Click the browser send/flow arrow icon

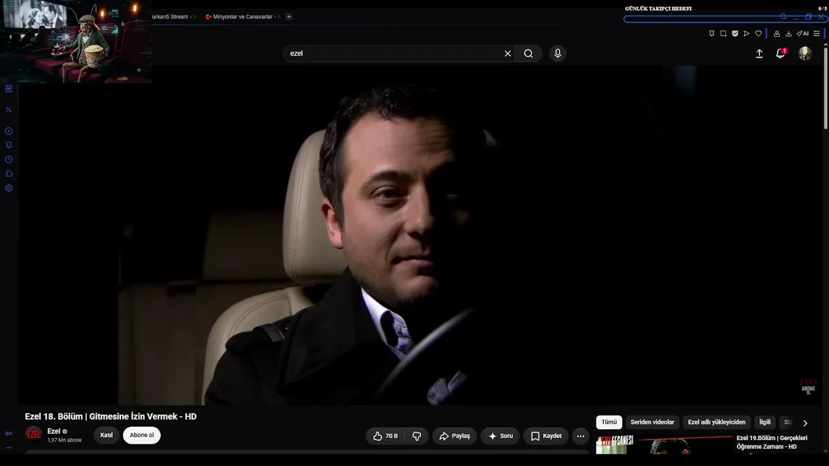pyautogui.click(x=747, y=34)
